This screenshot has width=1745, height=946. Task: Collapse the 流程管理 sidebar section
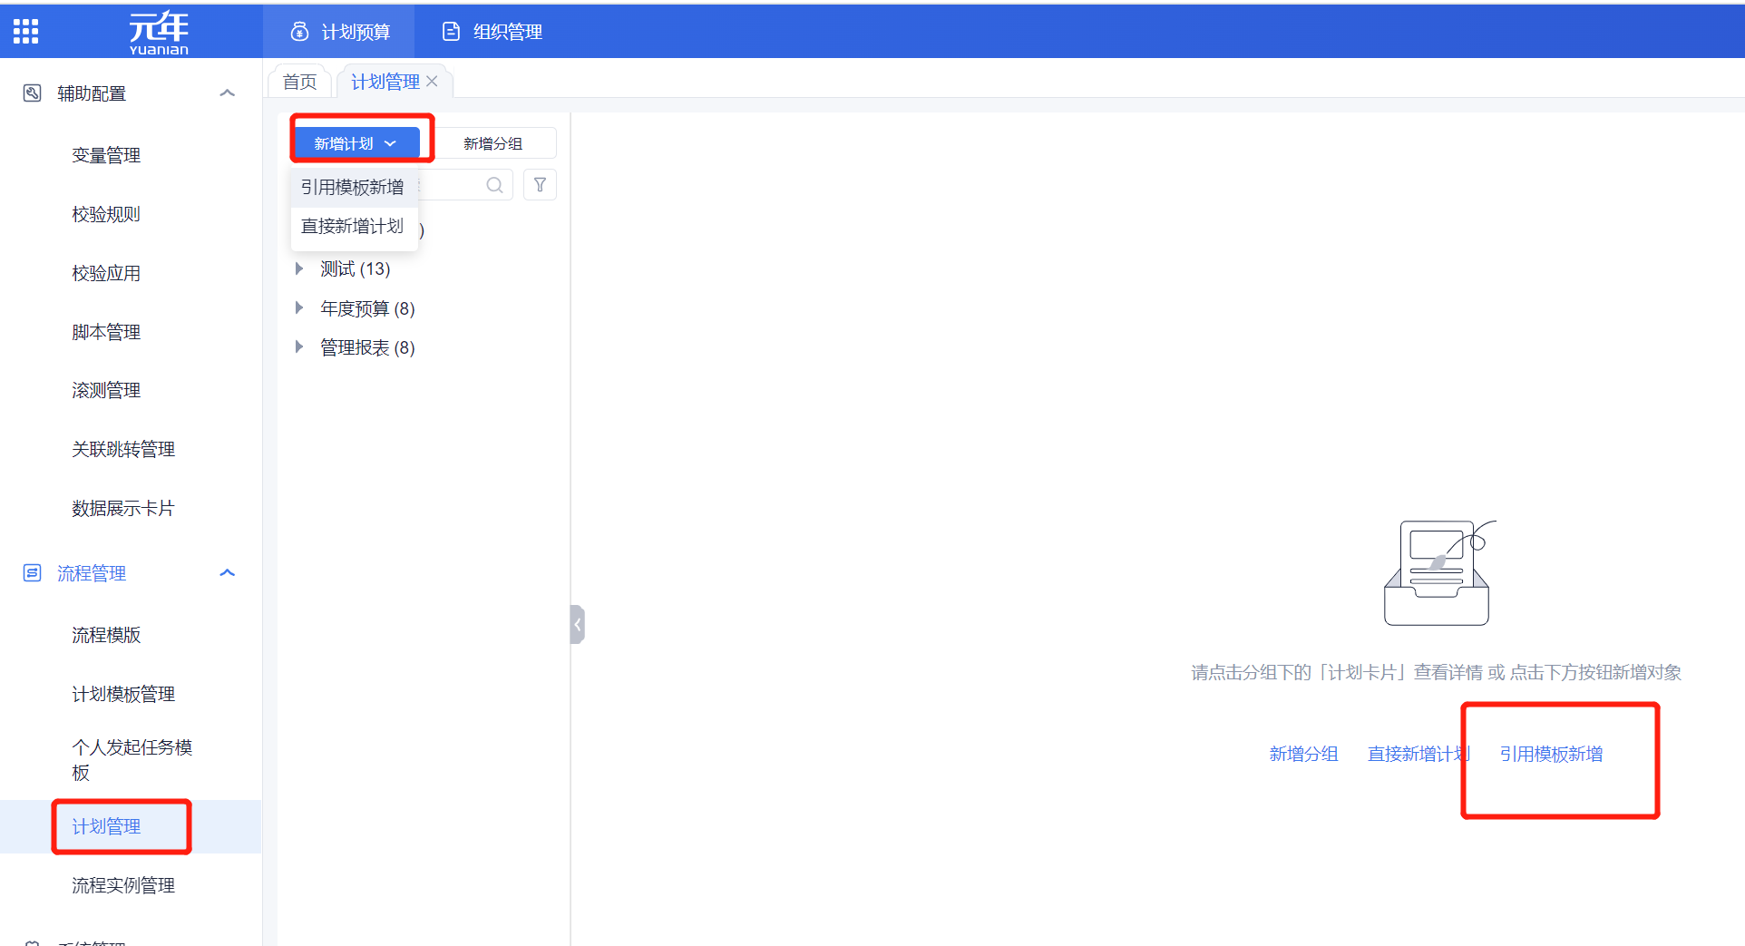point(228,573)
